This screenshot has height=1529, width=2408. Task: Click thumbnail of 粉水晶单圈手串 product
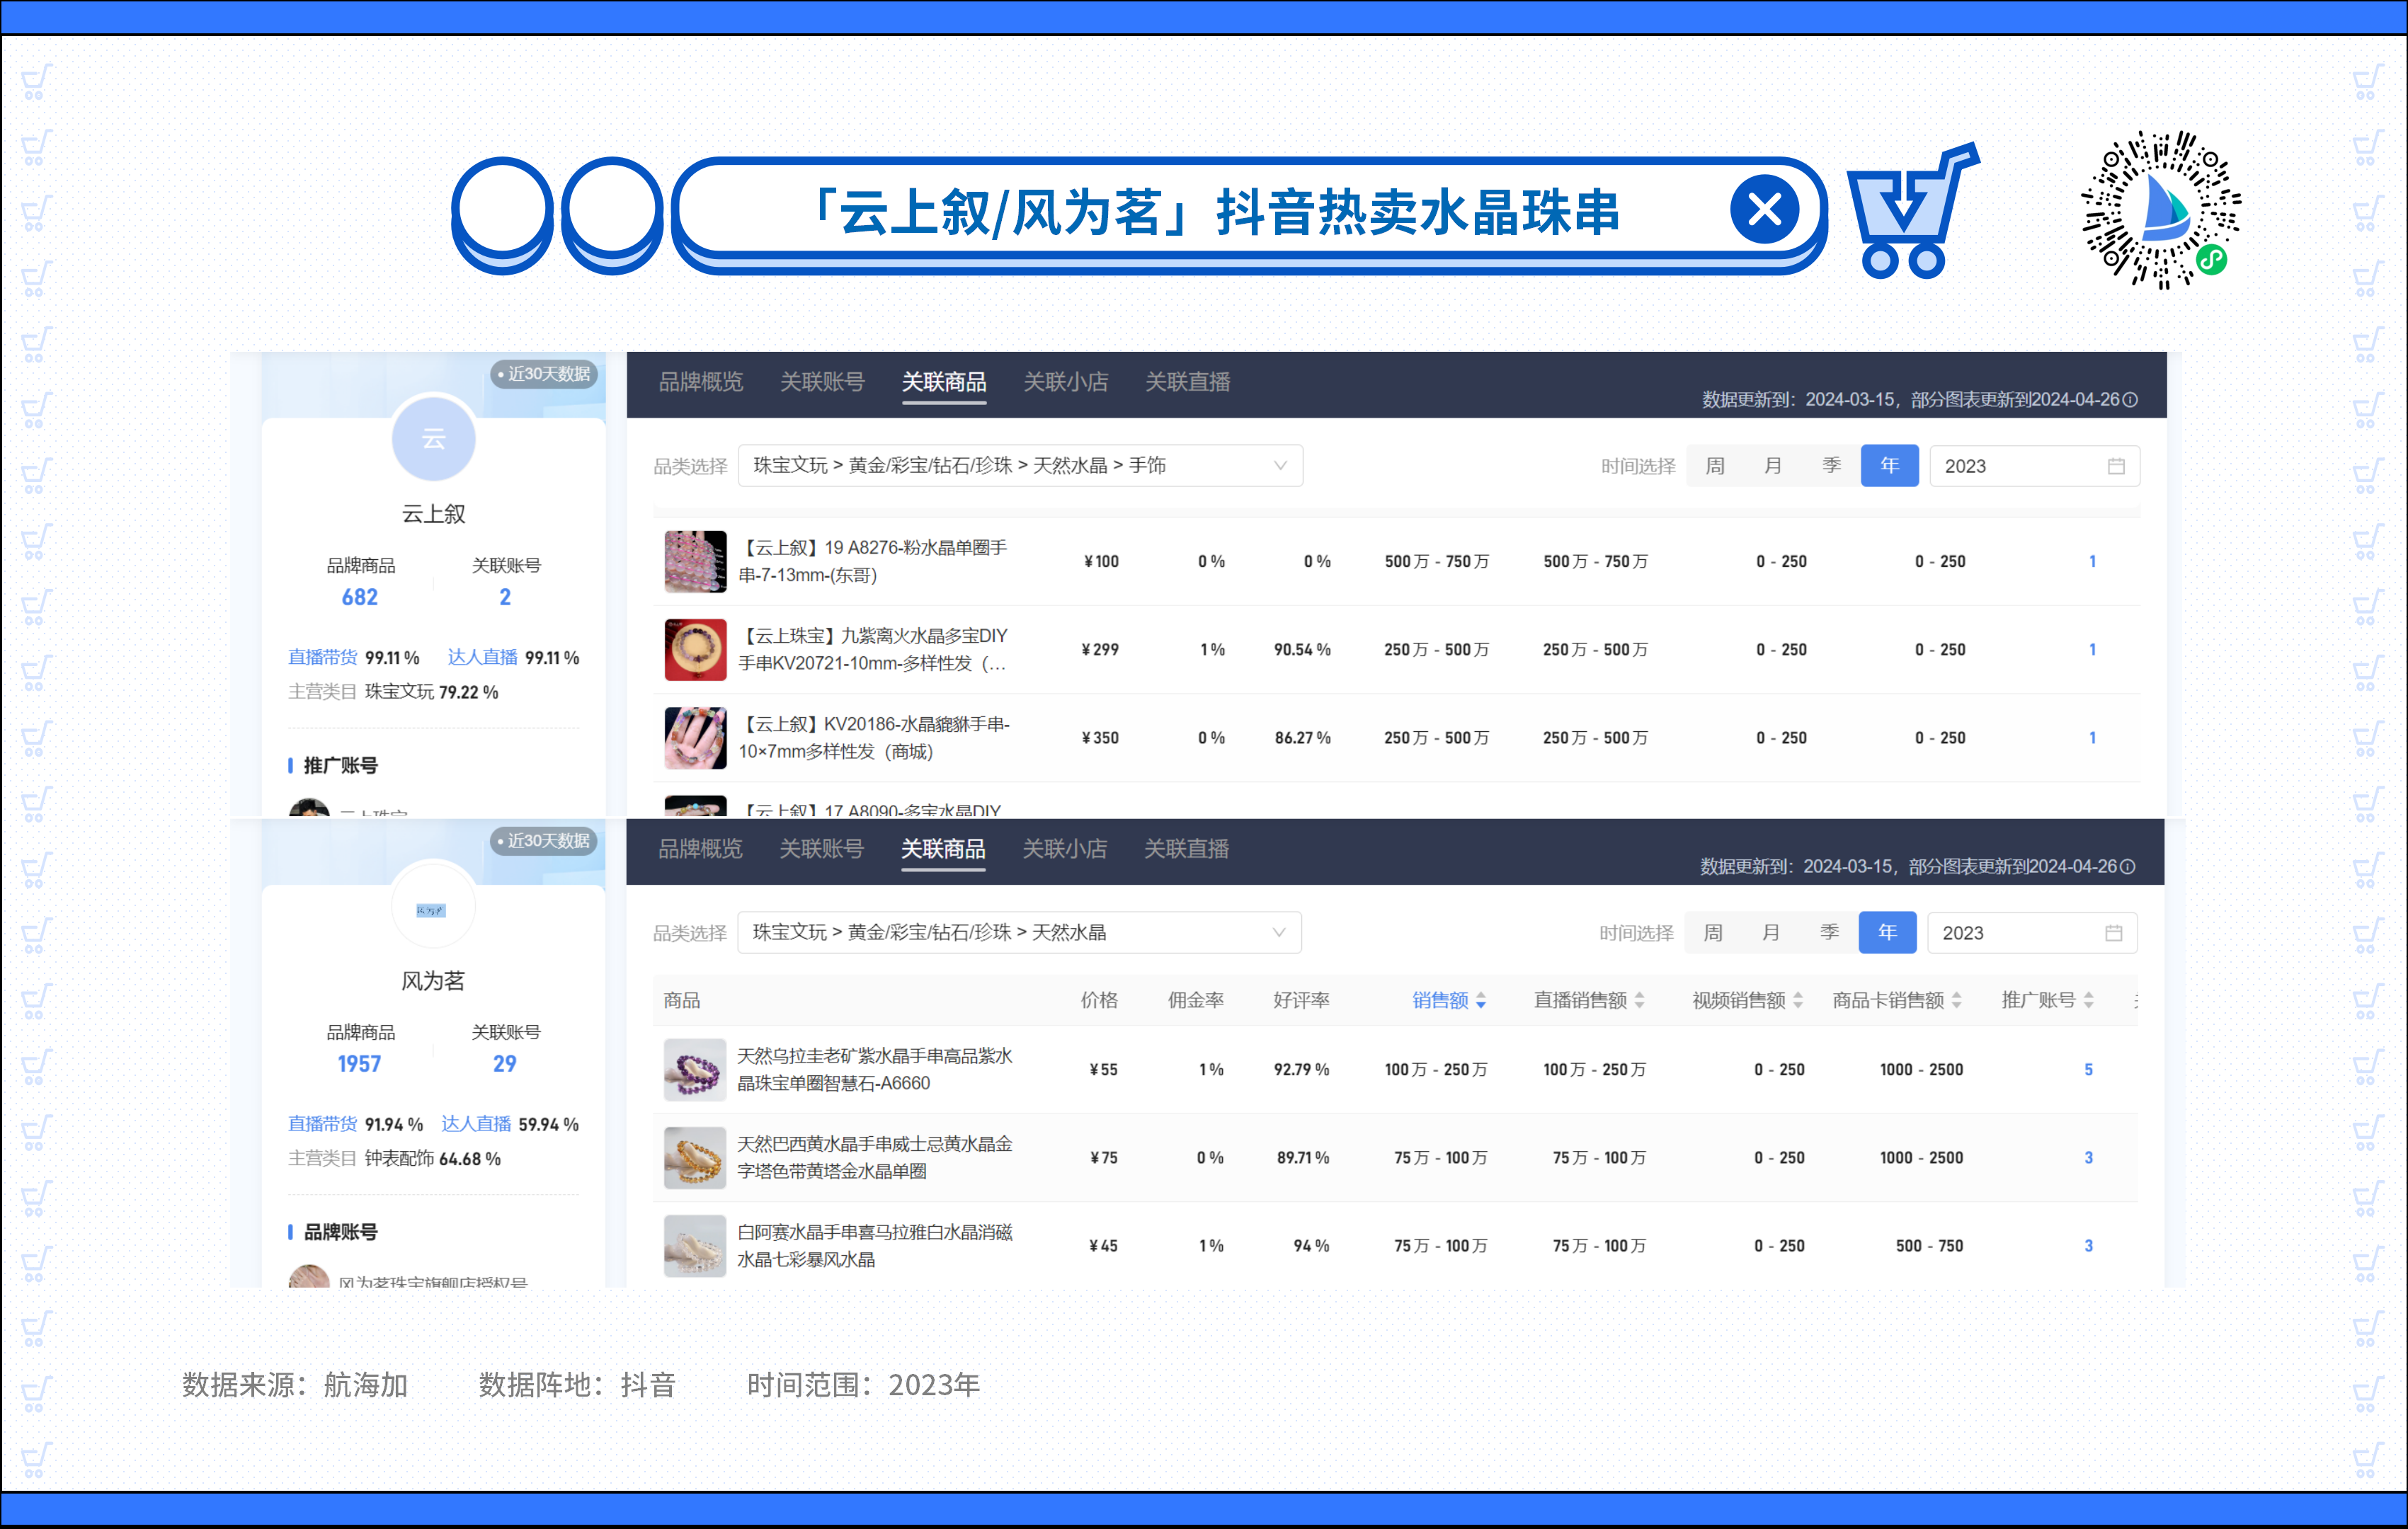[x=695, y=561]
